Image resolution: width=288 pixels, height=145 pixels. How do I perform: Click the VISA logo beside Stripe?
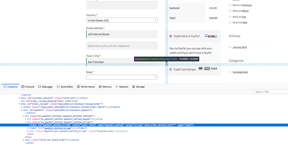click(x=214, y=69)
